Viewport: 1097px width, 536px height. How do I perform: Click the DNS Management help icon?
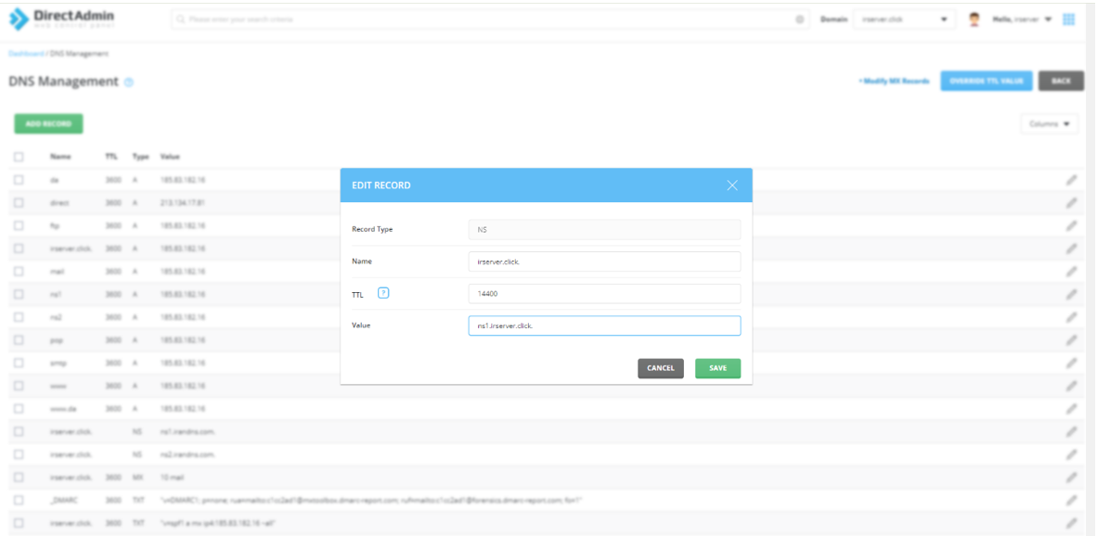[129, 83]
